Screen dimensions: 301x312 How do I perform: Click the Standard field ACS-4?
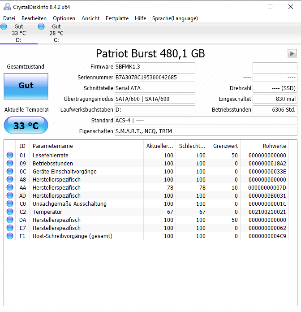[206, 121]
